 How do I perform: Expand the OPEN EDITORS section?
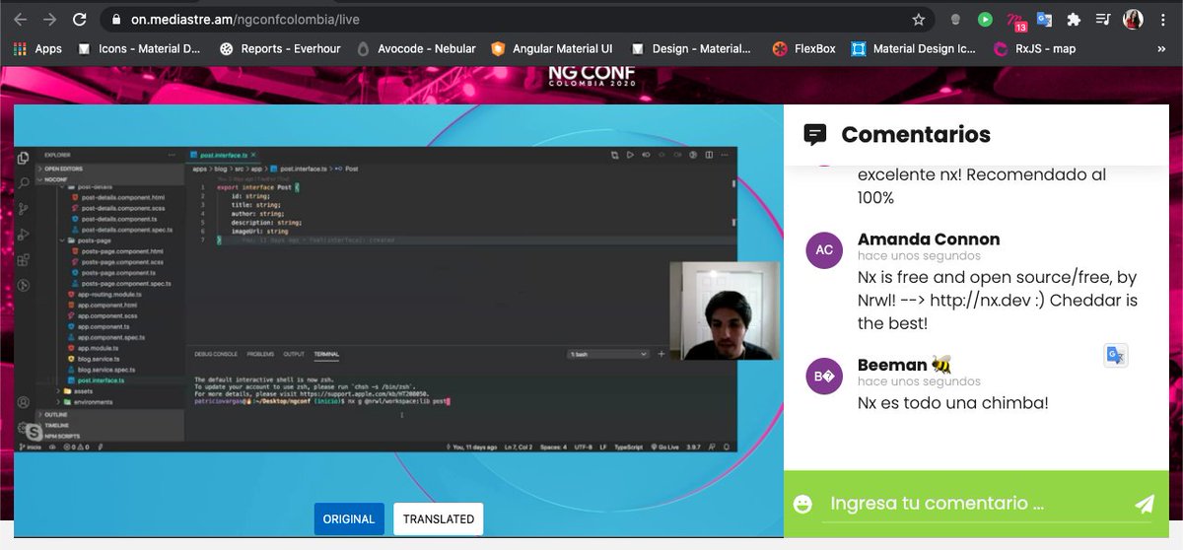point(110,169)
